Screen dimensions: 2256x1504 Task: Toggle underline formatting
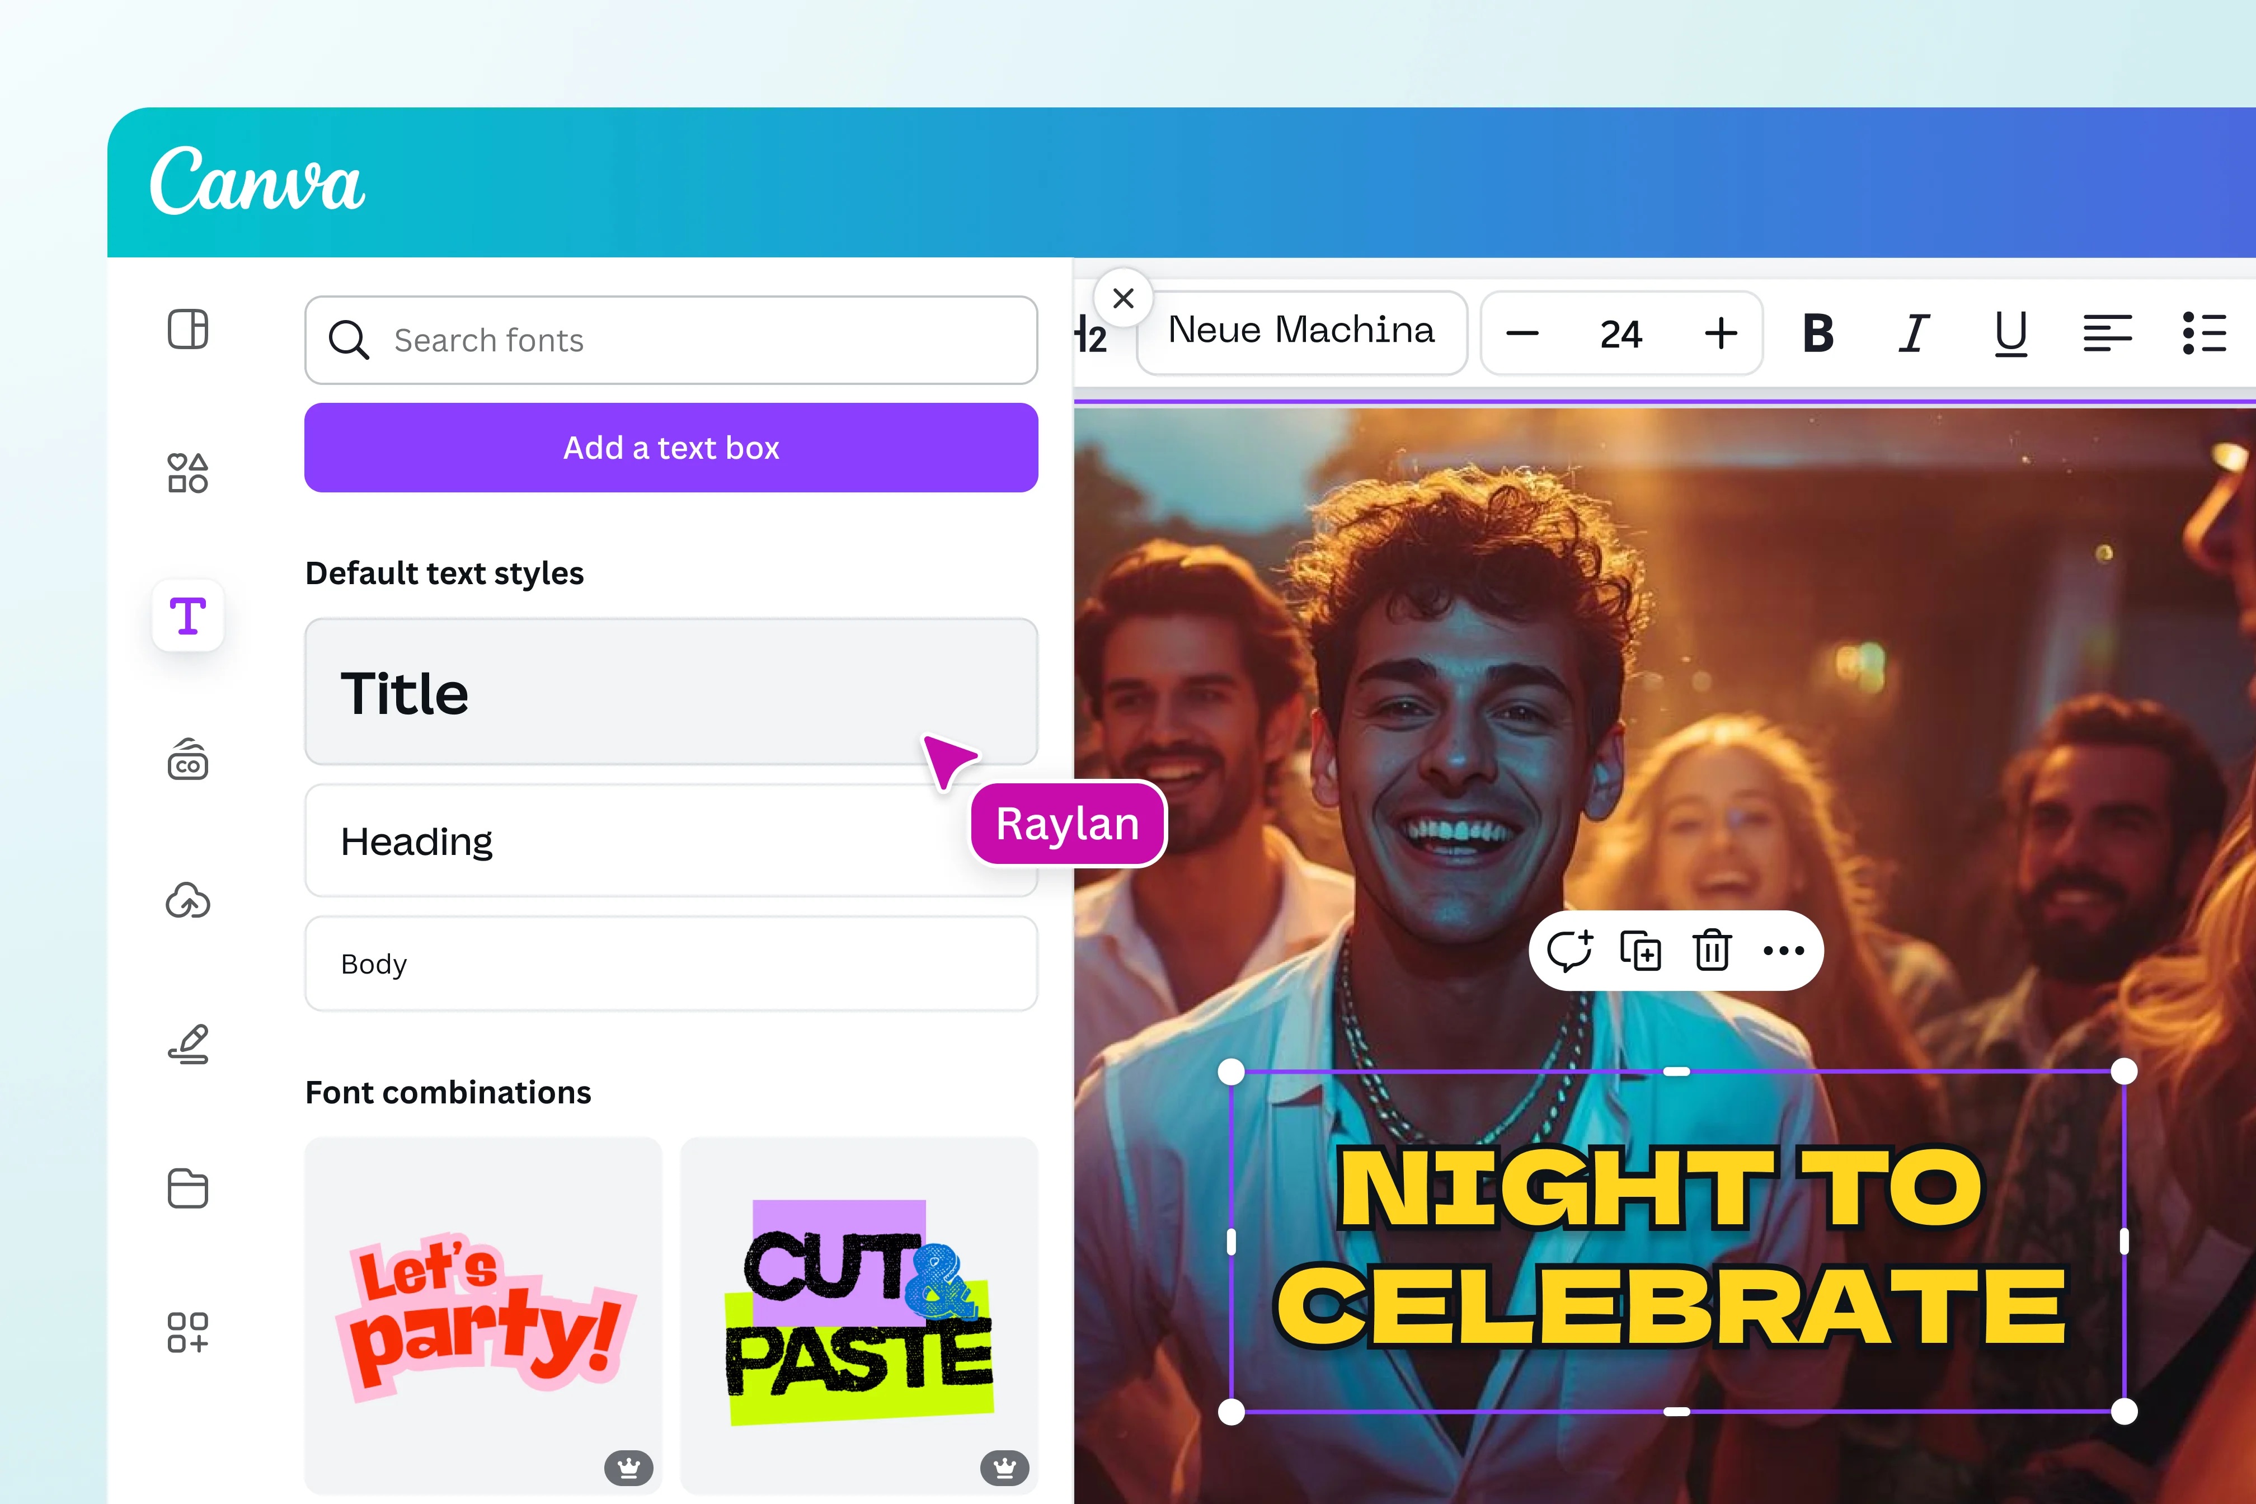coord(2010,335)
